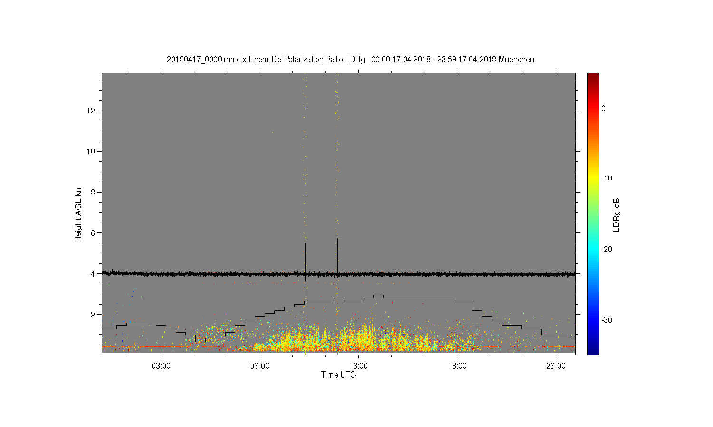Screen dimensions: 713x427
Task: Click the 03:00 time tick label
Action: pyautogui.click(x=161, y=366)
